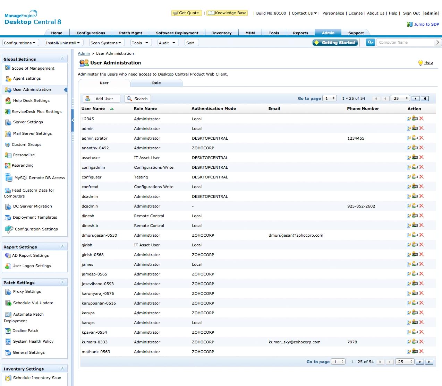
Task: Delete user mathank-0569
Action: [x=422, y=351]
